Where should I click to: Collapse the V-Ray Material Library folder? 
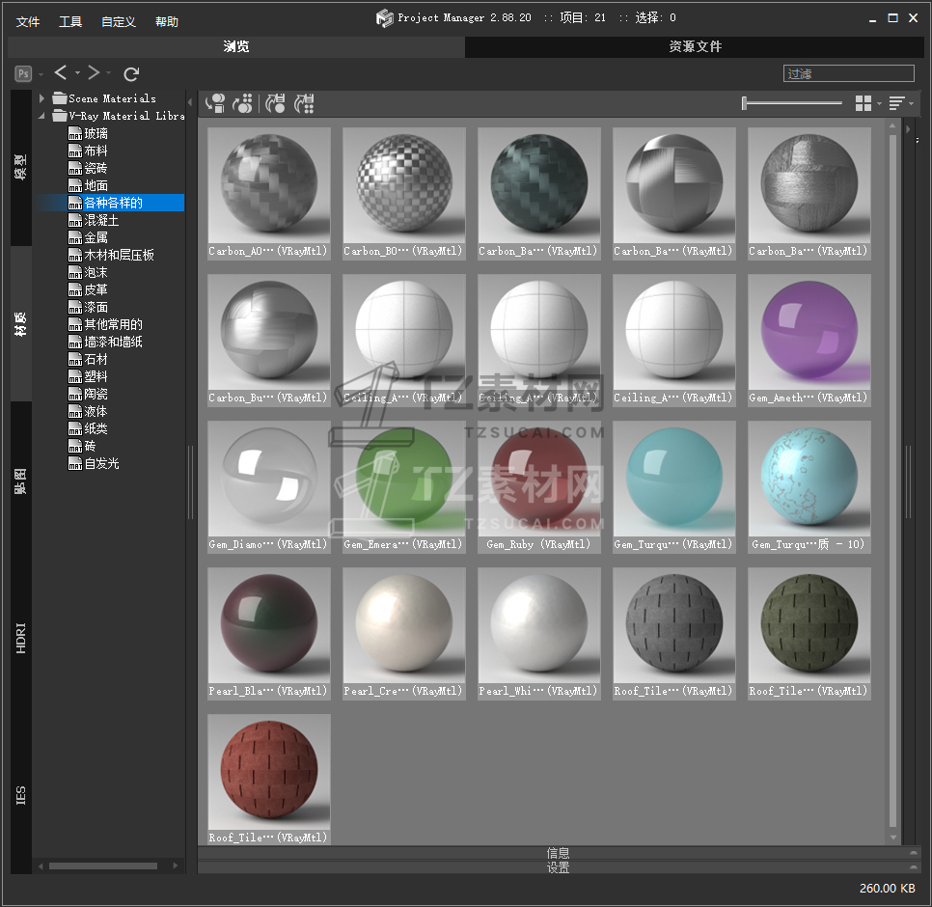click(42, 116)
